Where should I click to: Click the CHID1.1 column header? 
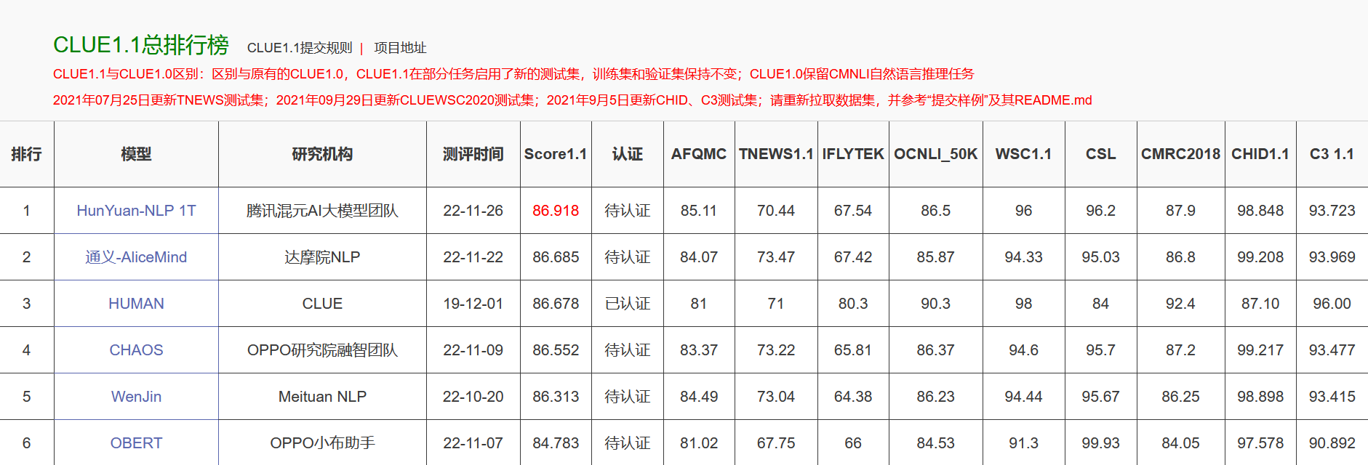click(1260, 154)
